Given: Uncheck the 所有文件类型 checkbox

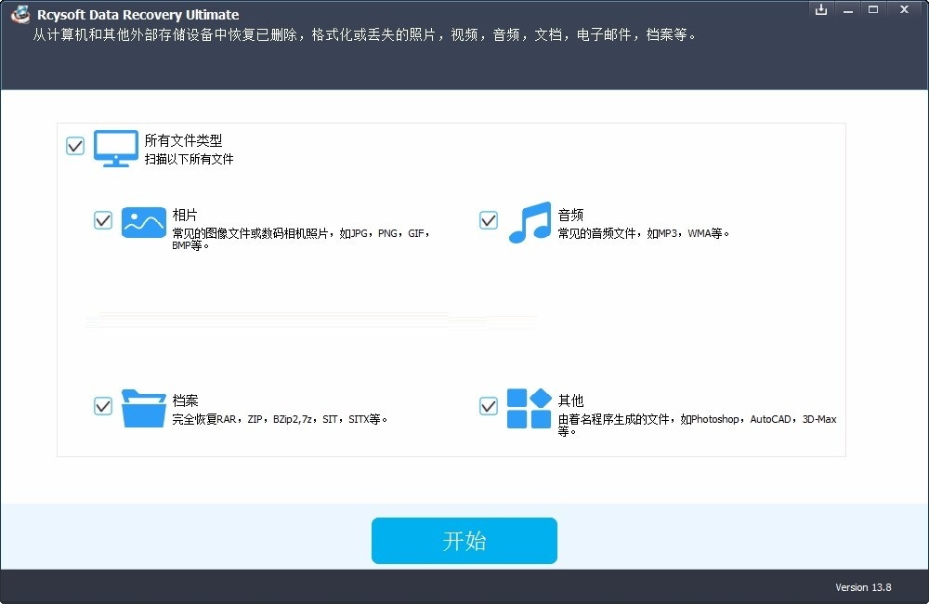Looking at the screenshot, I should [x=75, y=146].
